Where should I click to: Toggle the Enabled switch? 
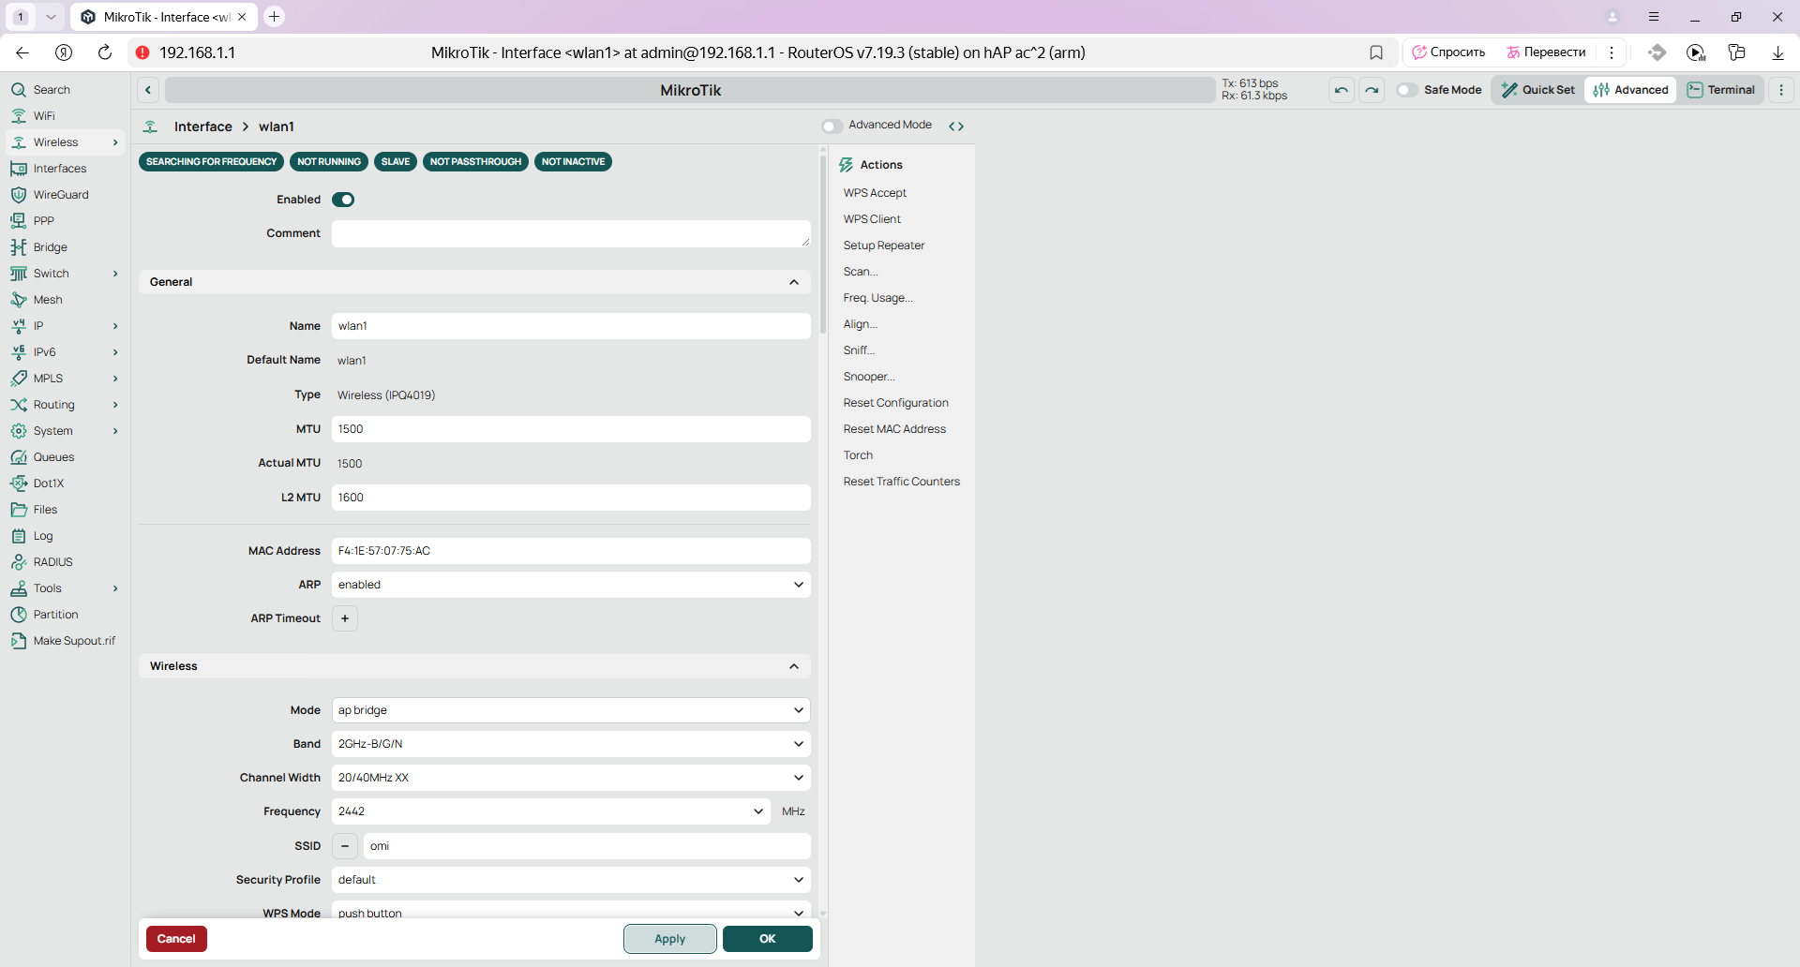tap(343, 200)
